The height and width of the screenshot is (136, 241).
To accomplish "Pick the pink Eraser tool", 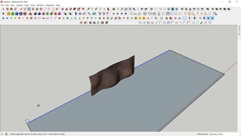I will 15,9.
